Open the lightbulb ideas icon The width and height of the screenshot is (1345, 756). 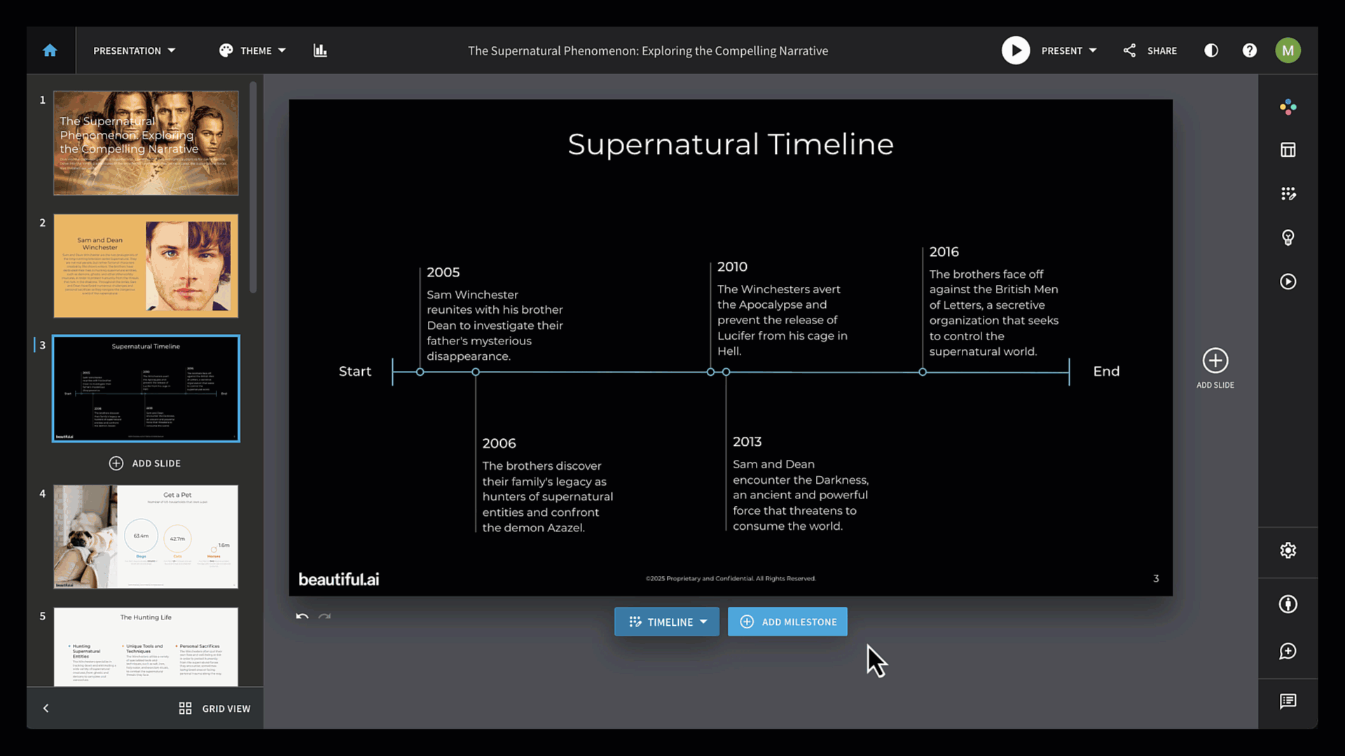click(1288, 238)
